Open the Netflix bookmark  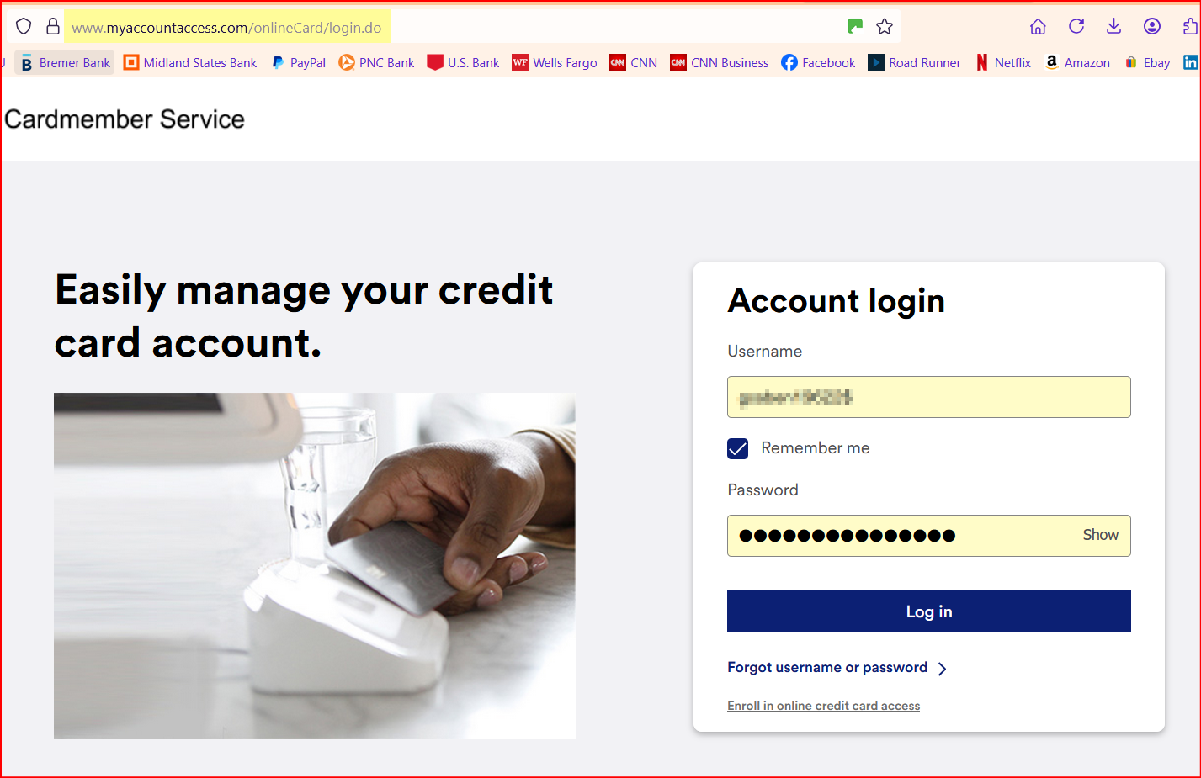pyautogui.click(x=1003, y=62)
